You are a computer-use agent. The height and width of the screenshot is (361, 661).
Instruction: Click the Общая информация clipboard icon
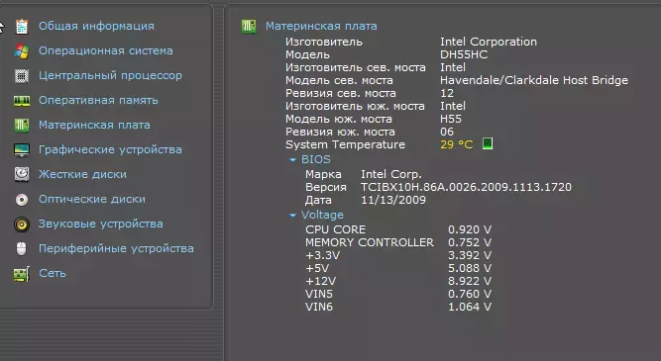[x=22, y=27]
